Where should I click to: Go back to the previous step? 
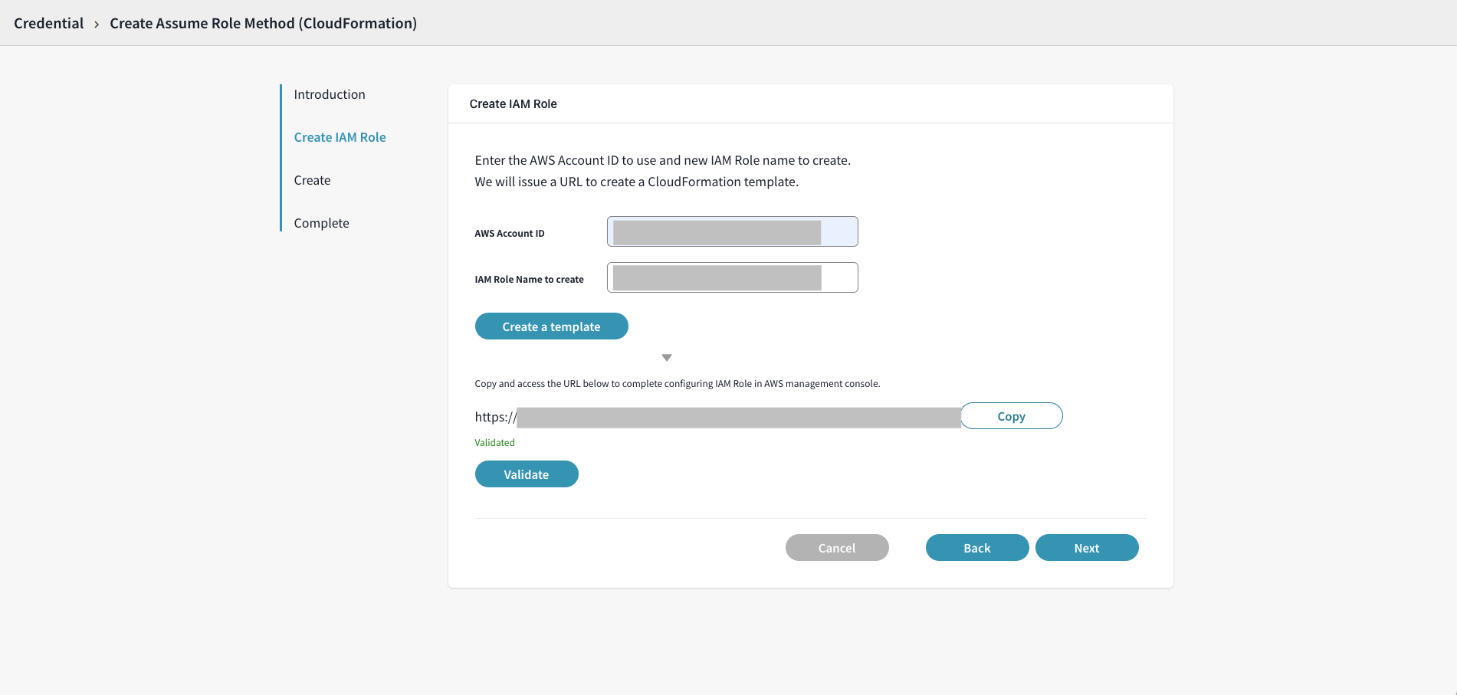click(976, 548)
